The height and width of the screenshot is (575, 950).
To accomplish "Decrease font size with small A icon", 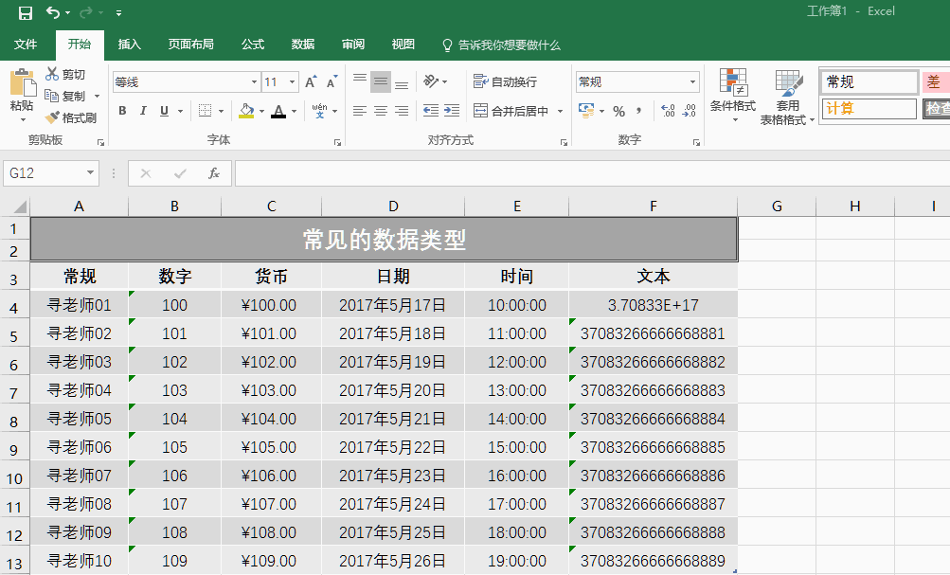I will click(x=332, y=81).
